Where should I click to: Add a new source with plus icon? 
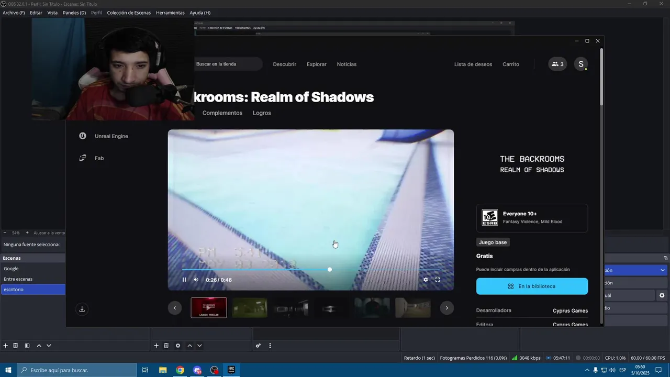point(156,346)
